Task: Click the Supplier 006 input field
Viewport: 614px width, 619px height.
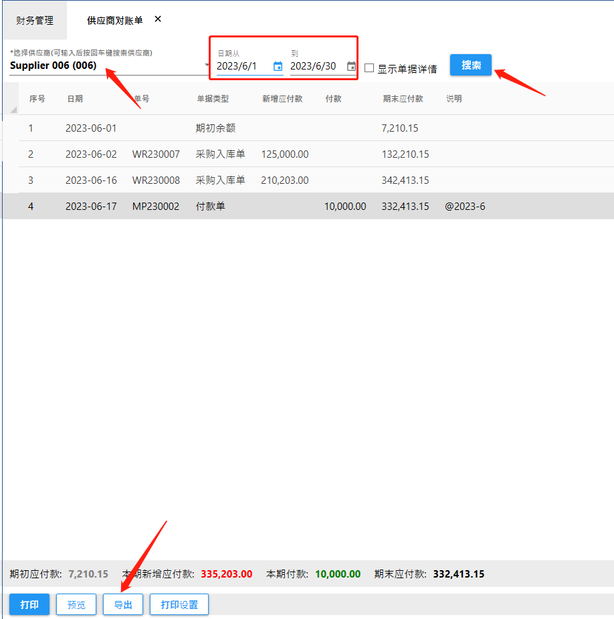Action: [x=100, y=66]
